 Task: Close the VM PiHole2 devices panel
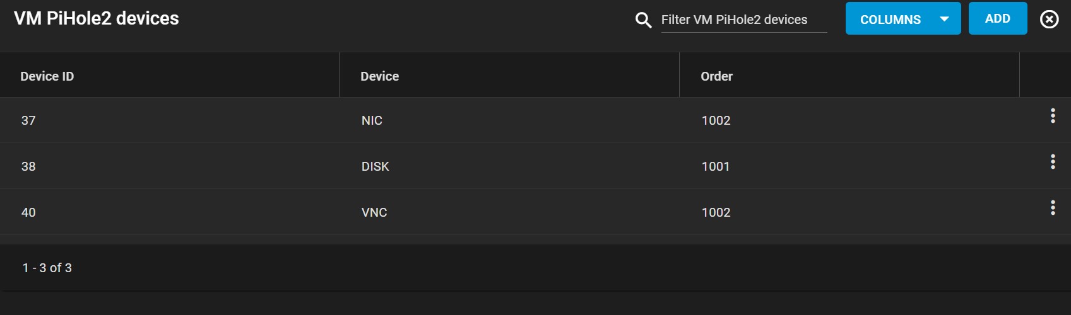click(x=1049, y=20)
